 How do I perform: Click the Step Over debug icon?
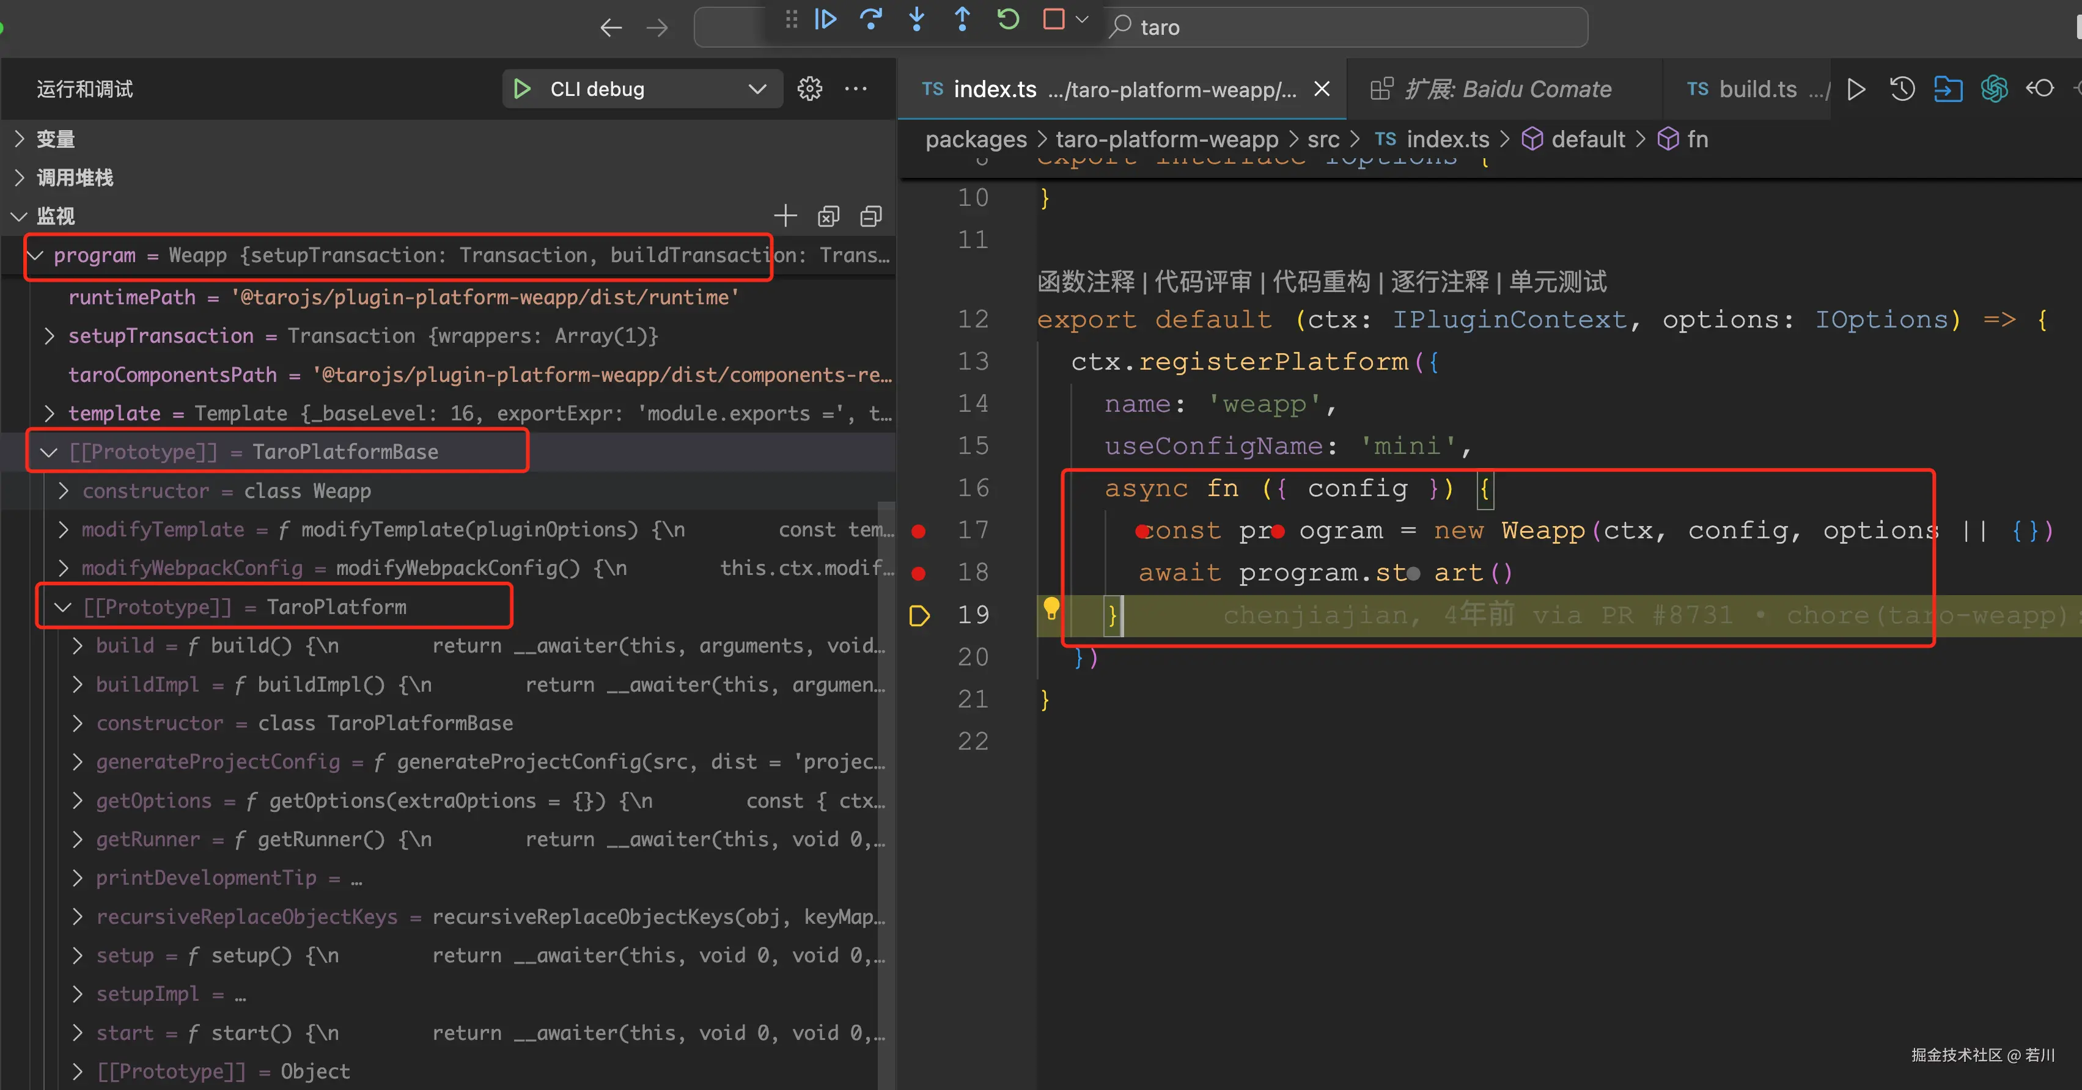pos(870,18)
